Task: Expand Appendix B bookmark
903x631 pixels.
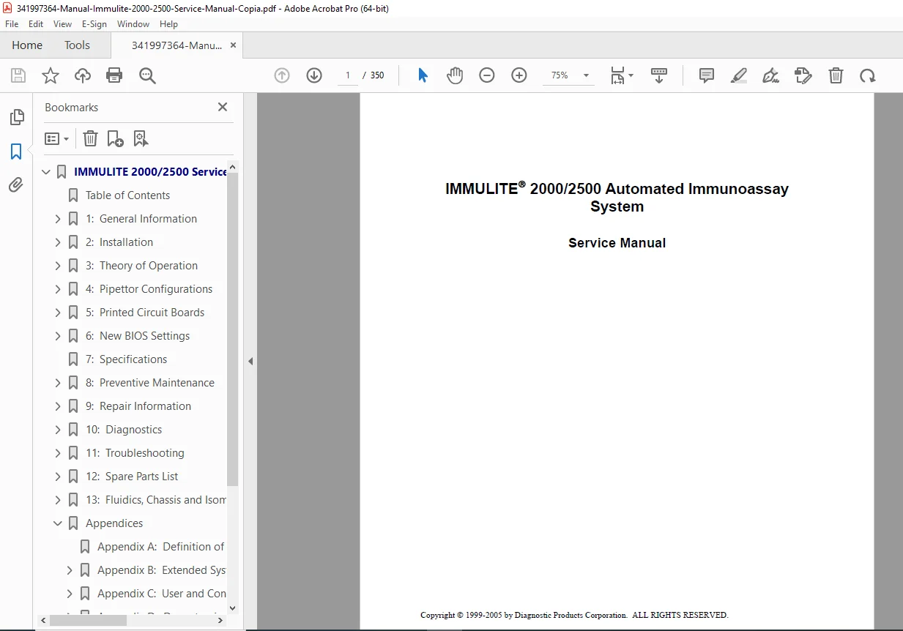Action: [70, 570]
